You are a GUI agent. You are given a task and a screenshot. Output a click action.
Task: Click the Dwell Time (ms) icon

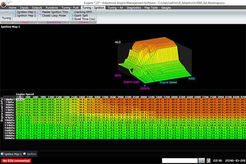72,19
